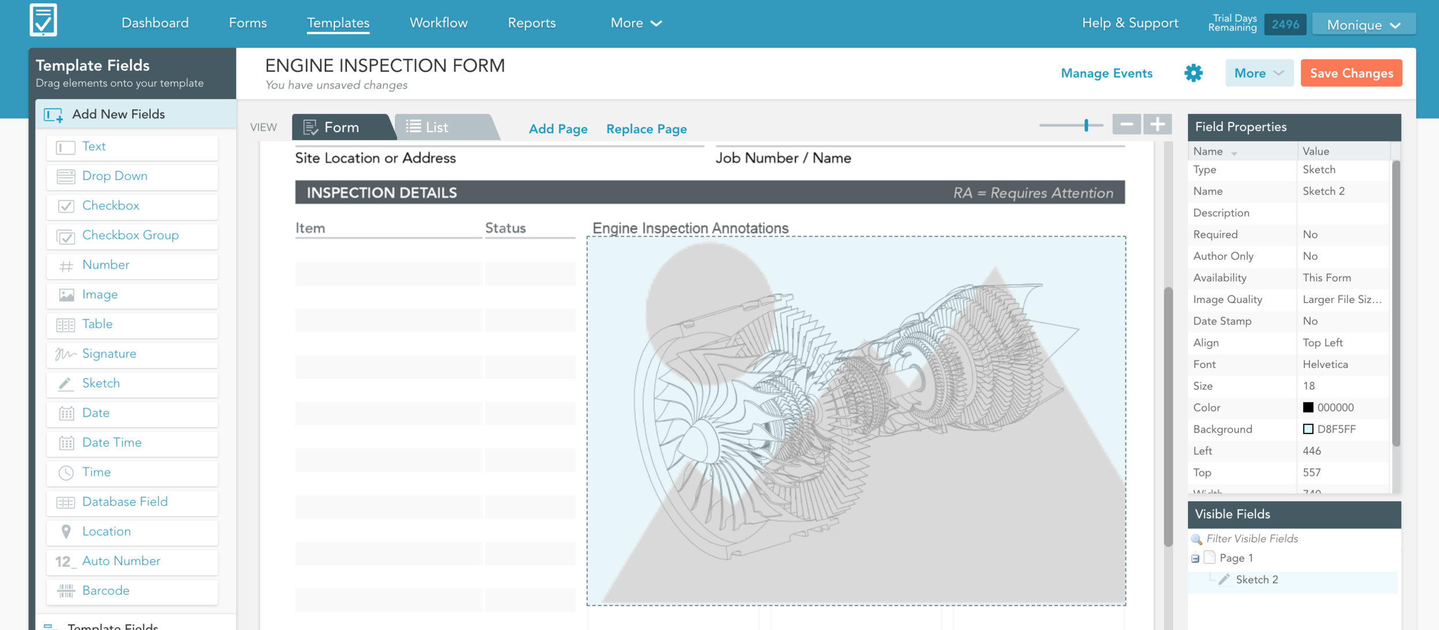Click the Field Properties panel scrollbar
The height and width of the screenshot is (630, 1439).
tap(1395, 304)
